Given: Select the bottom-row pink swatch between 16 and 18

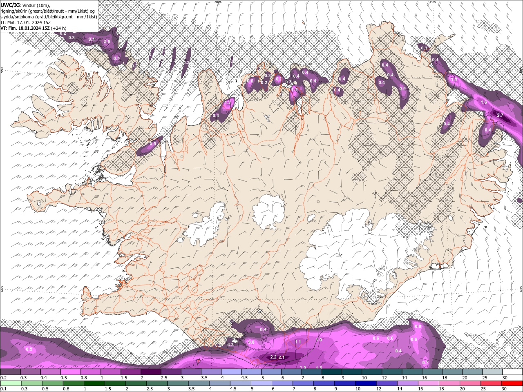Looking at the screenshot, I should (x=428, y=383).
